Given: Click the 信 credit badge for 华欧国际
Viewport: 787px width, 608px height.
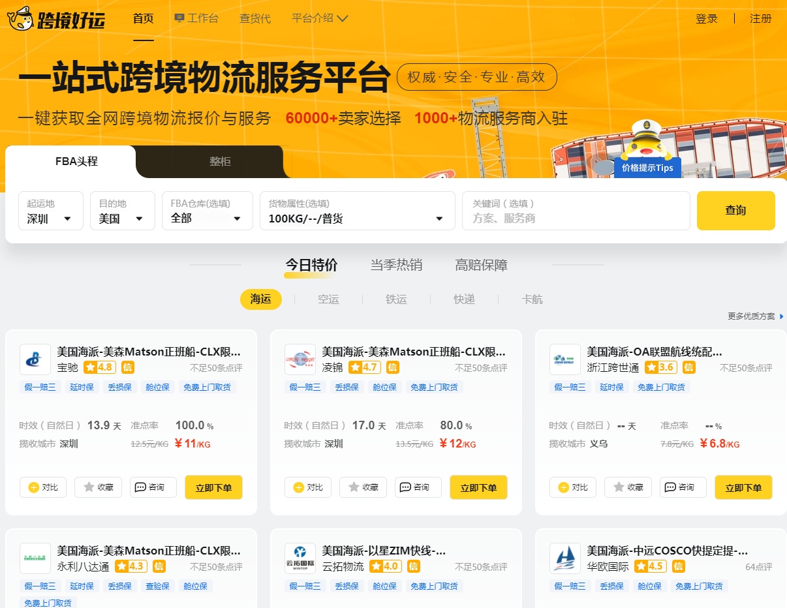Looking at the screenshot, I should tap(679, 566).
